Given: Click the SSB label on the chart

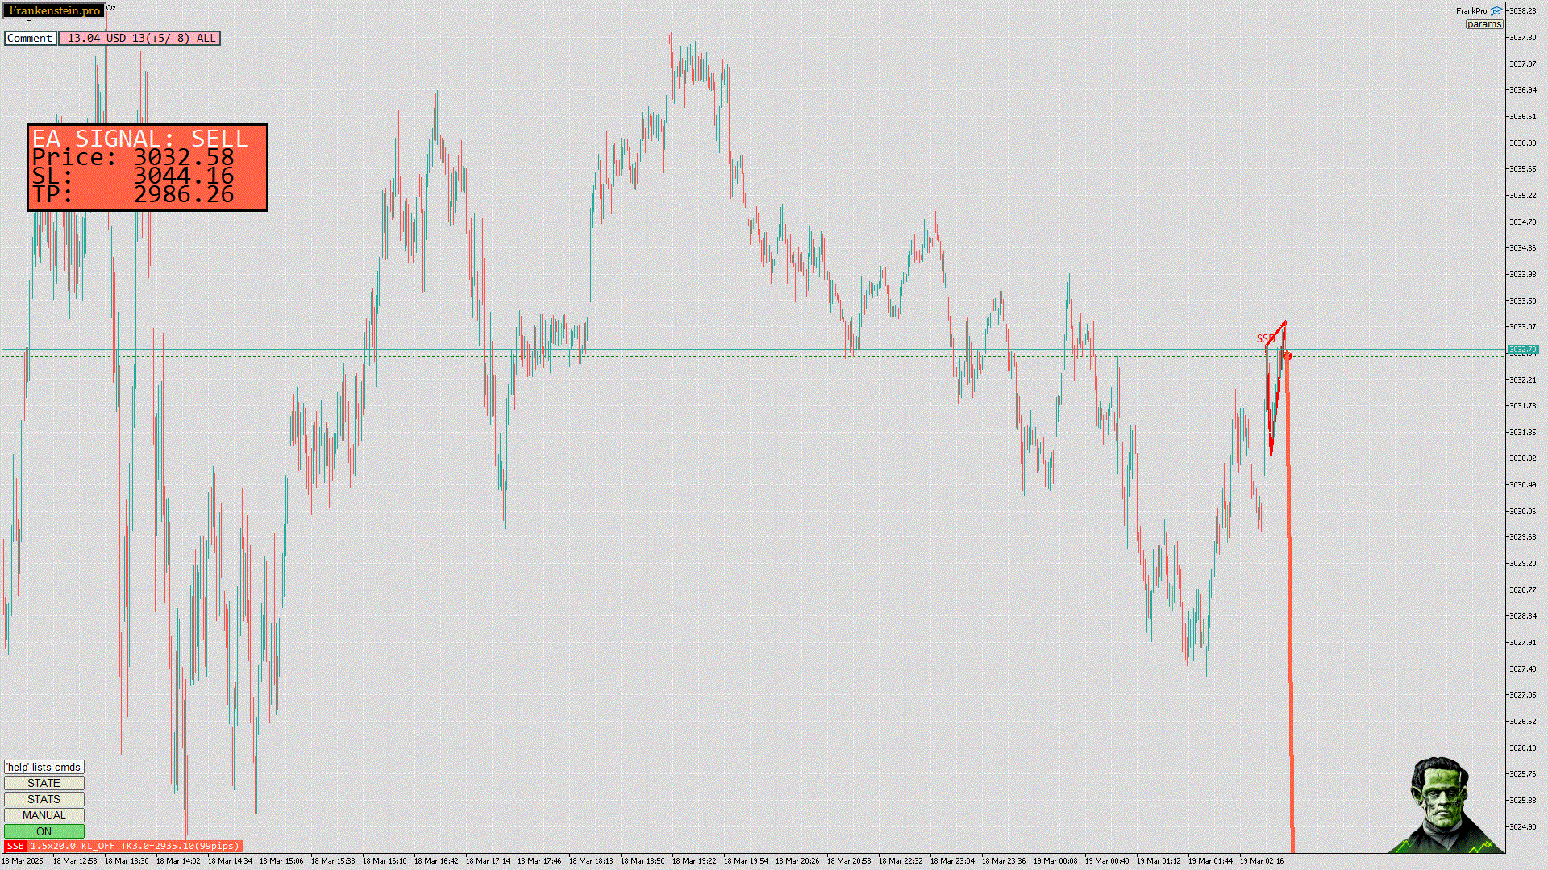Looking at the screenshot, I should click(1264, 338).
